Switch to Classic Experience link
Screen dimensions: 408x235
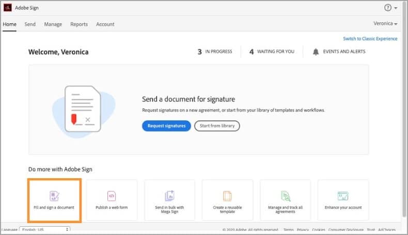(x=370, y=39)
